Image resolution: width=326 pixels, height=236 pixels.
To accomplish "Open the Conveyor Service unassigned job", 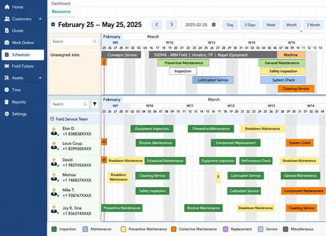I will point(121,55).
